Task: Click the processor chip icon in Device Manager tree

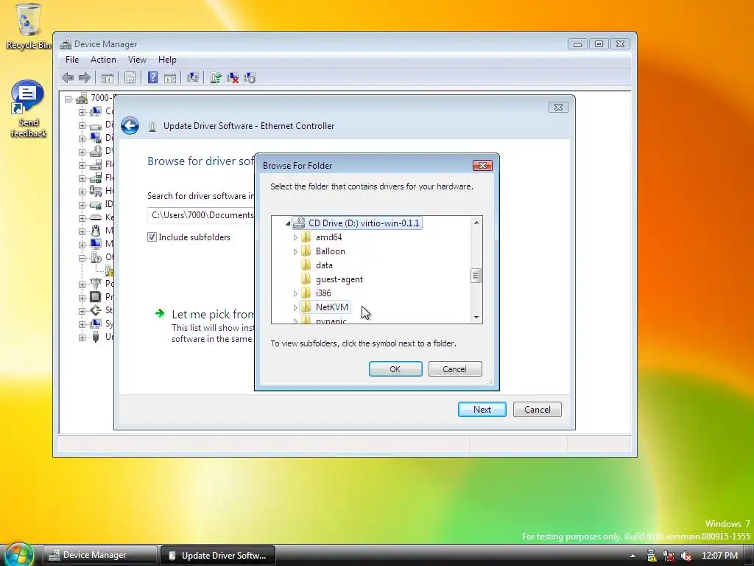Action: [x=96, y=296]
